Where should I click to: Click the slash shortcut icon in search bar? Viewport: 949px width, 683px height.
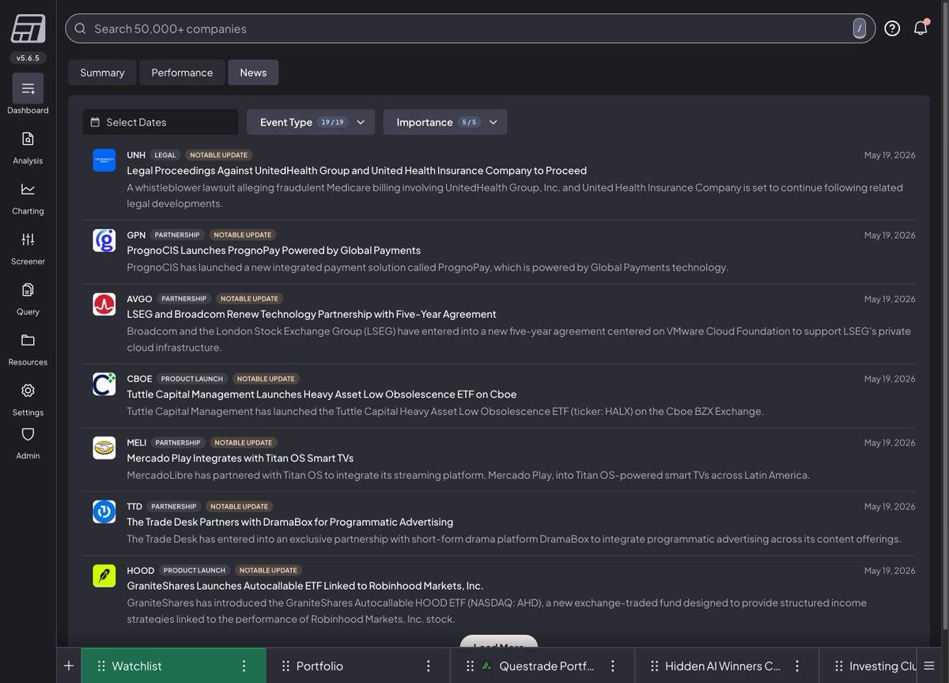pyautogui.click(x=859, y=28)
